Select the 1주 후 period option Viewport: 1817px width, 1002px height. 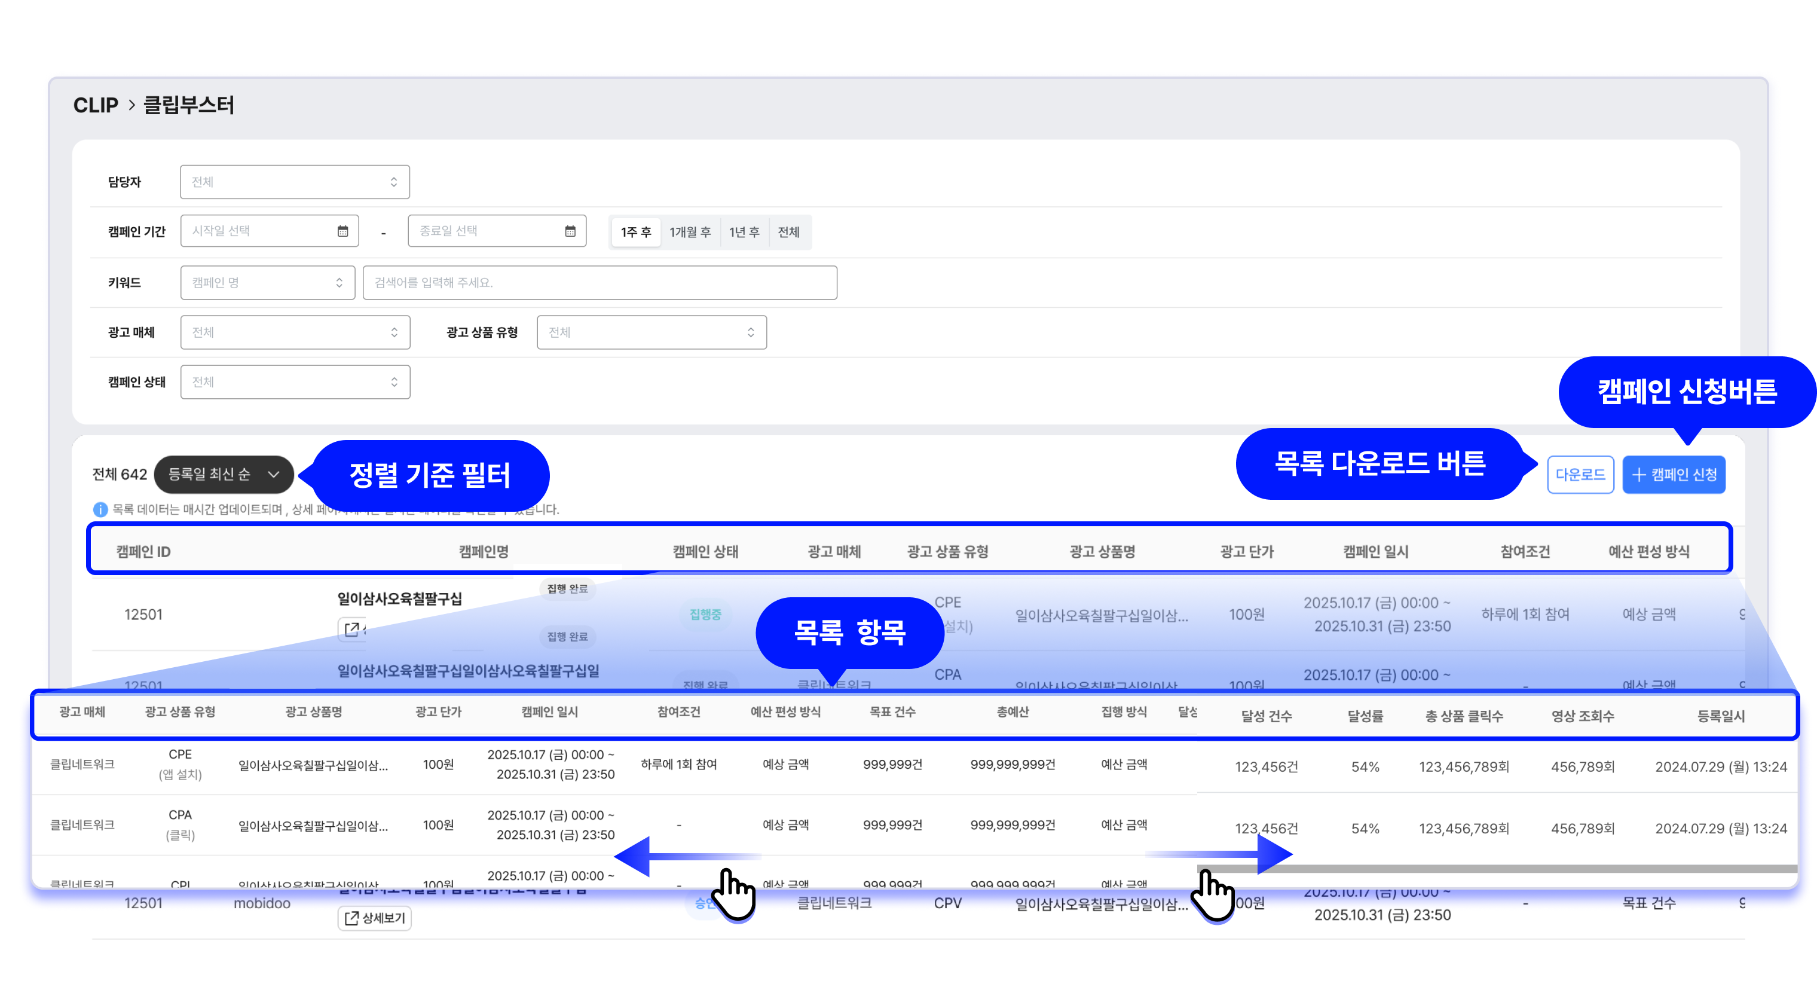click(635, 231)
